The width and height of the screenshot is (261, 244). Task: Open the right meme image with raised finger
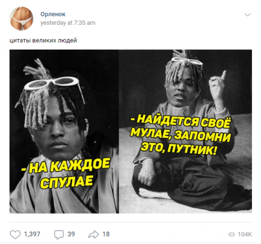tap(186, 132)
